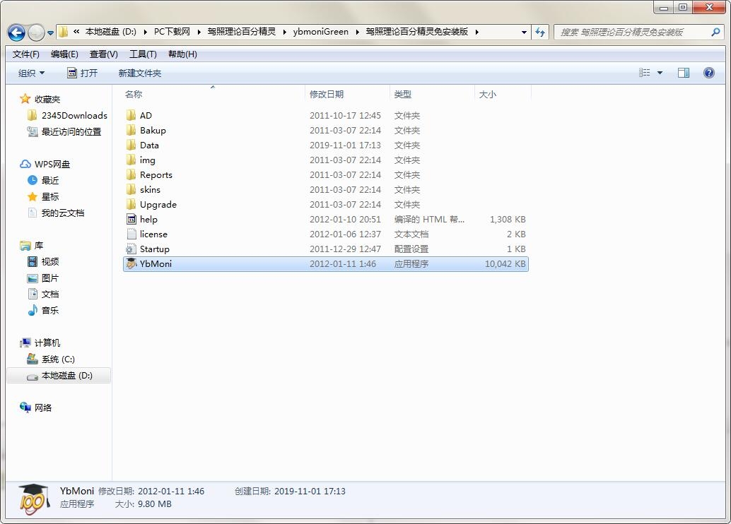Select the Reports folder icon
The height and width of the screenshot is (524, 731).
tap(131, 174)
